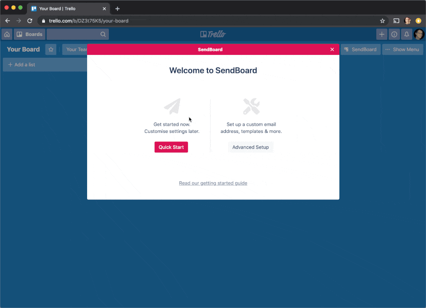
Task: Show the board menu
Action: tap(403, 49)
